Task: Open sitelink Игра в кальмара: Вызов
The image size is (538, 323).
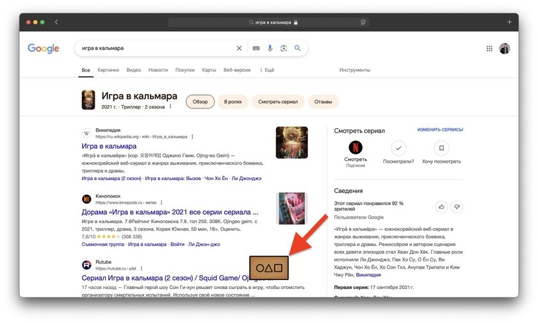Action: 173,179
